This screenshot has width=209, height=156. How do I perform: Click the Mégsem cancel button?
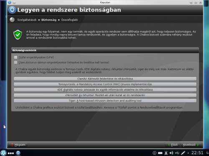(x=18, y=145)
